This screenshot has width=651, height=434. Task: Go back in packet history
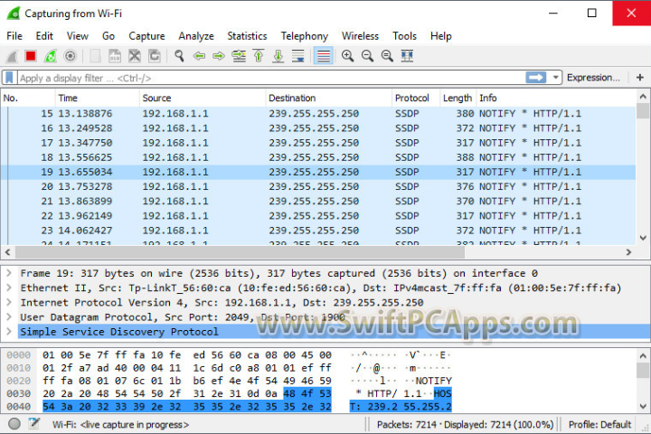199,56
